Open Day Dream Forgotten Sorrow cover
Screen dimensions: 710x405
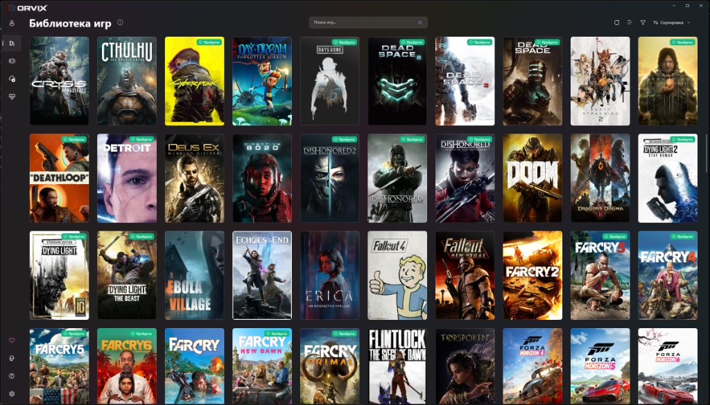coord(262,81)
